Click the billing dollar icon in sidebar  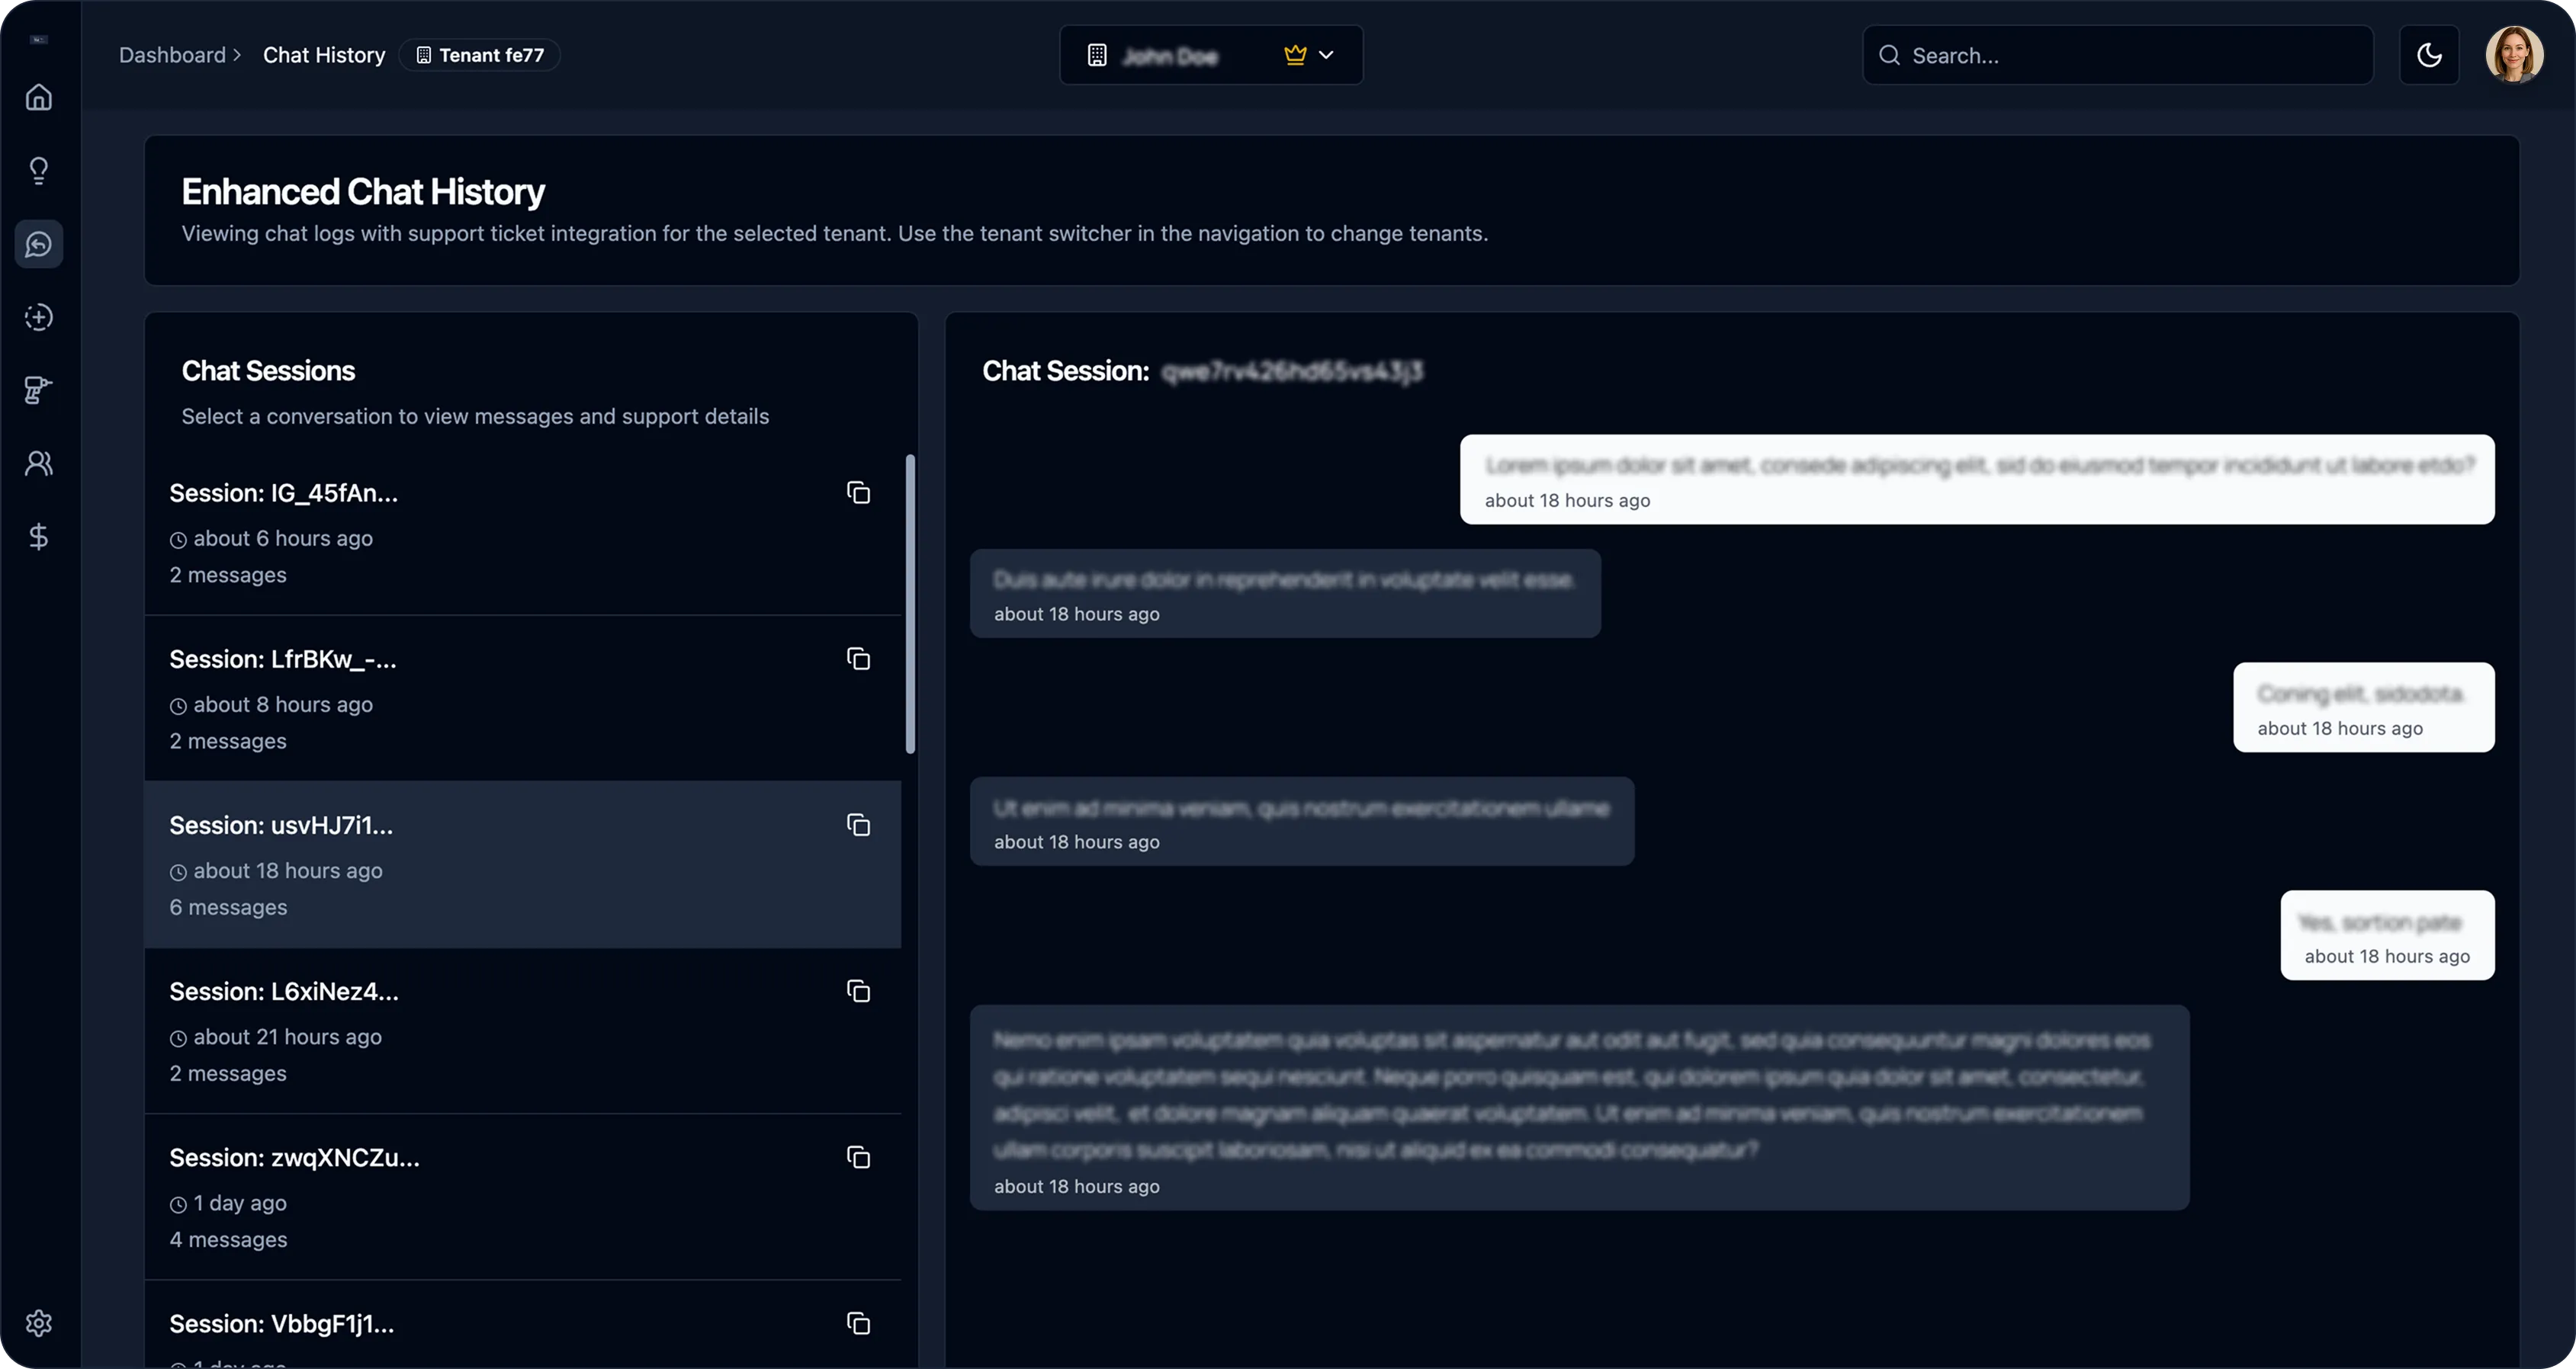pyautogui.click(x=38, y=537)
